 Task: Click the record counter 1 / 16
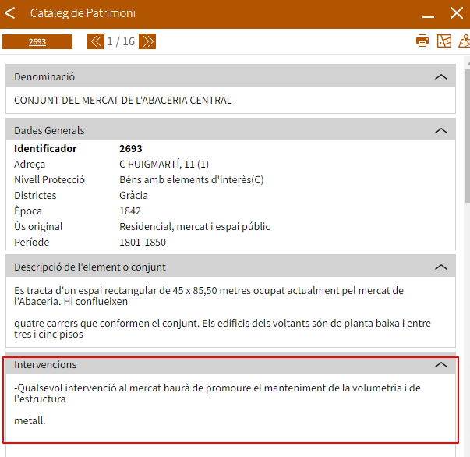point(121,41)
